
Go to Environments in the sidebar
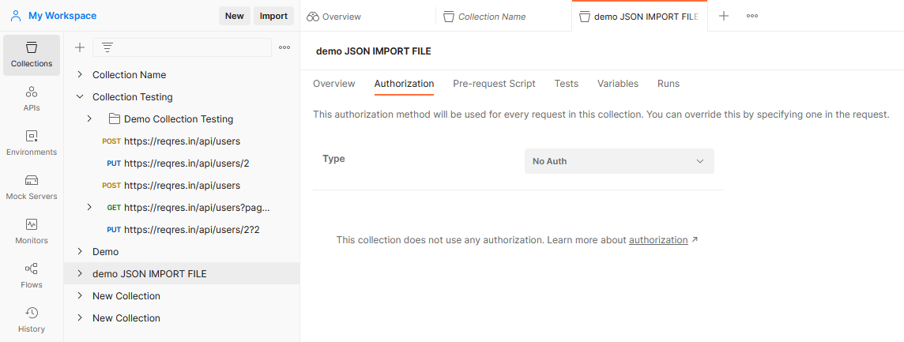coord(32,144)
